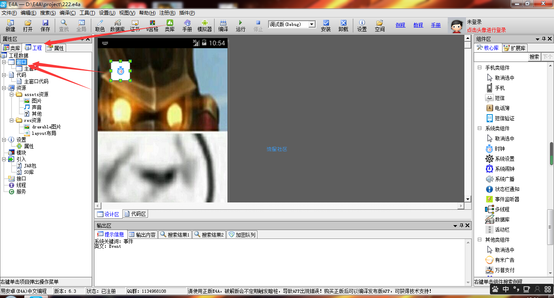Collapse the 其他类组件 group

tap(479, 240)
